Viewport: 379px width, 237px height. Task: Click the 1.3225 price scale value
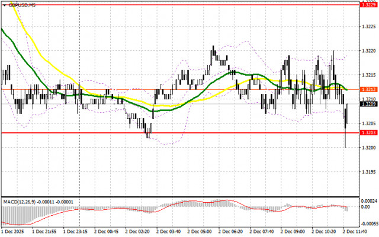(369, 27)
